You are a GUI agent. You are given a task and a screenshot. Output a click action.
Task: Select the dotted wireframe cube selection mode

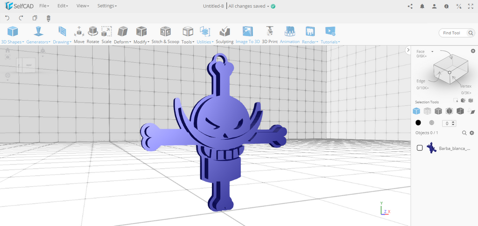click(x=427, y=111)
